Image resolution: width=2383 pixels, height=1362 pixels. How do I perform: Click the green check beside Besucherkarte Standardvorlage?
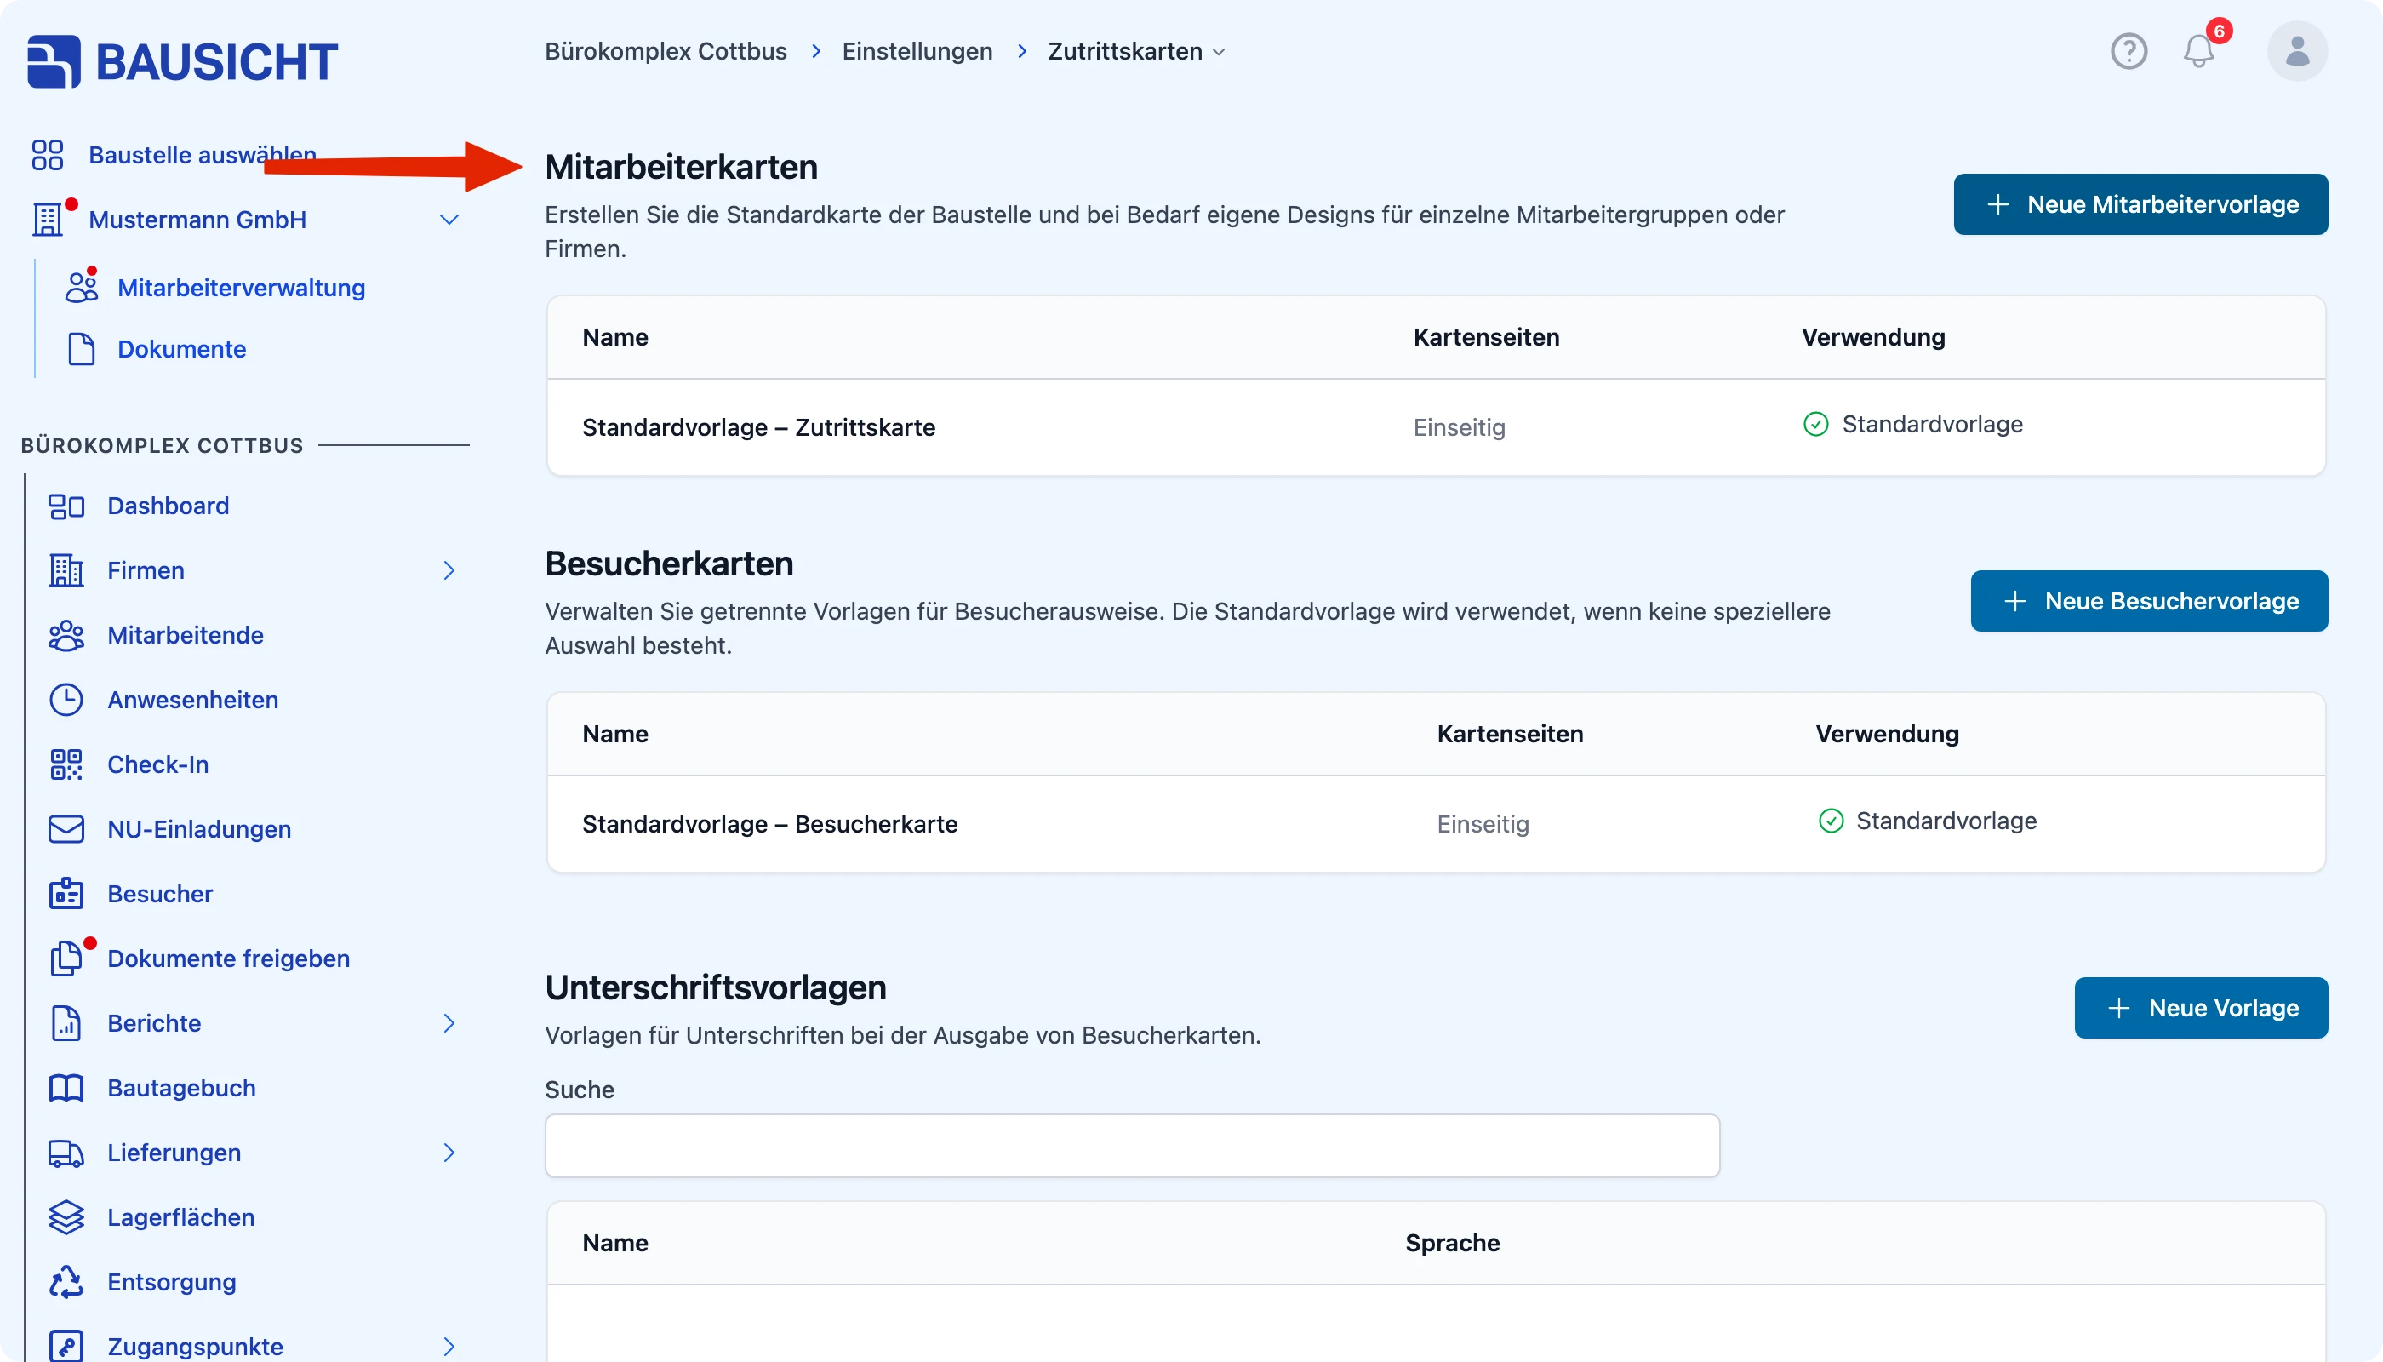(1831, 821)
